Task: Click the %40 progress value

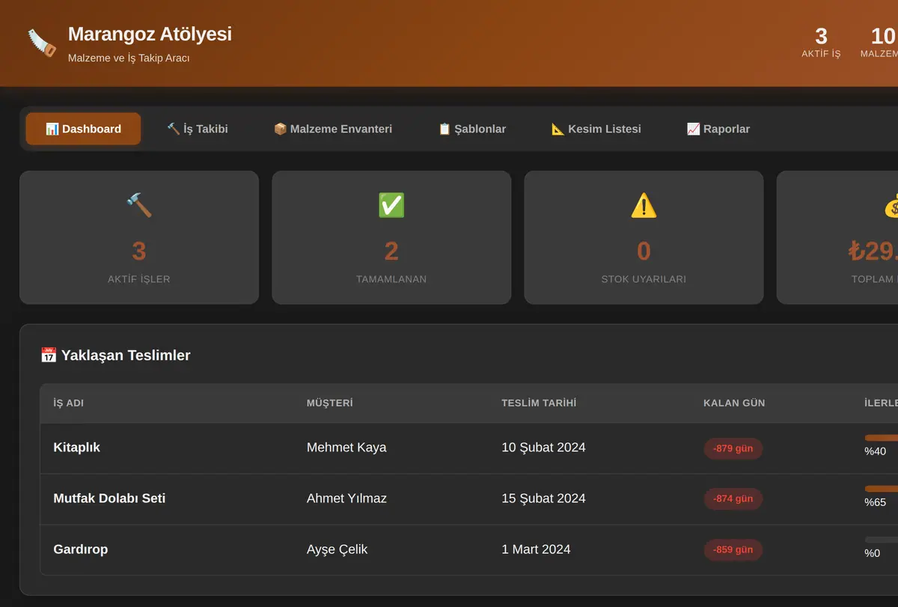Action: point(875,451)
